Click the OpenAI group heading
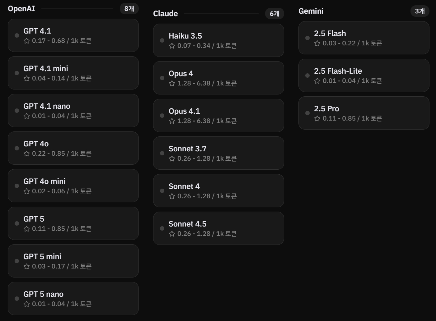 click(x=21, y=9)
